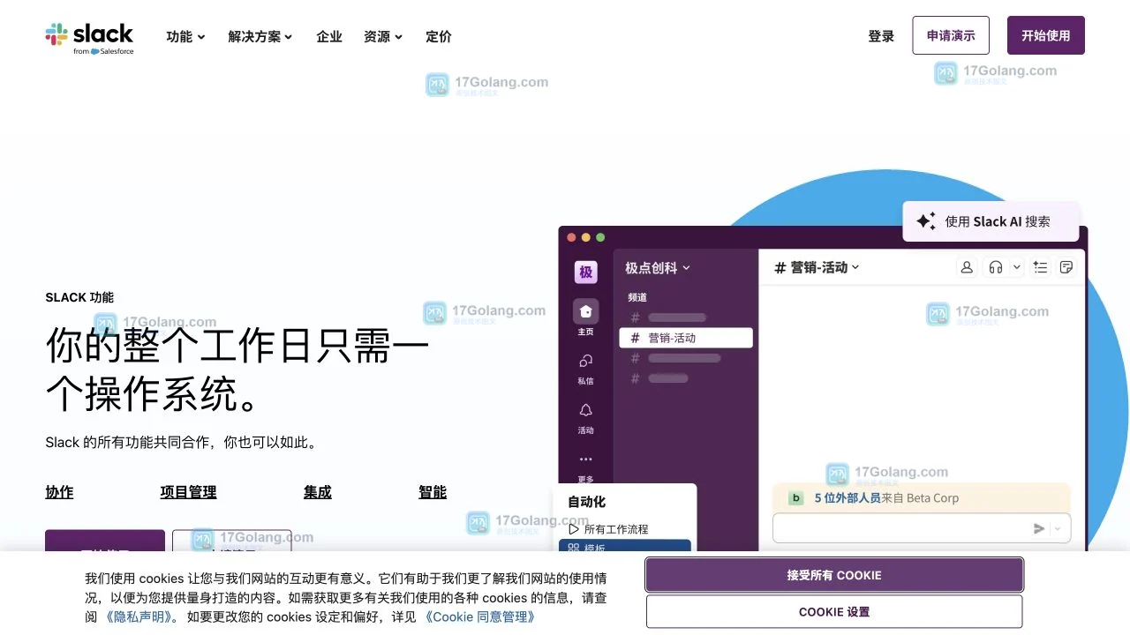This screenshot has height=635, width=1130.
Task: Select 所有工作流程 in the 自动化 panel
Action: 616,529
